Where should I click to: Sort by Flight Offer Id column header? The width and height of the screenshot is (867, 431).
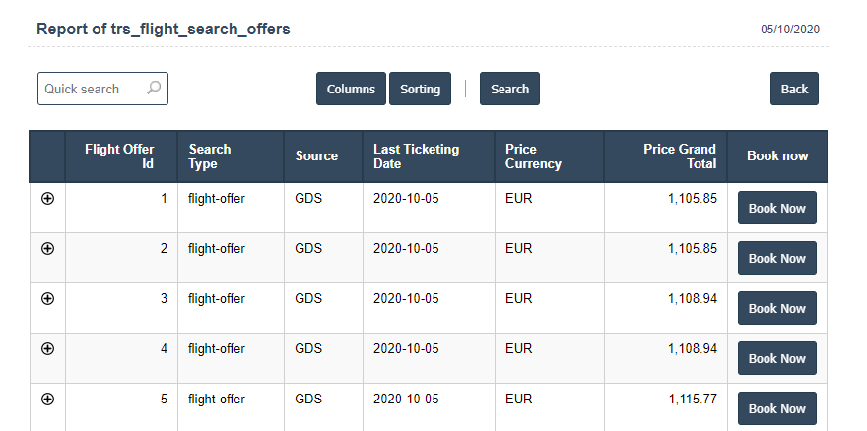pyautogui.click(x=120, y=156)
